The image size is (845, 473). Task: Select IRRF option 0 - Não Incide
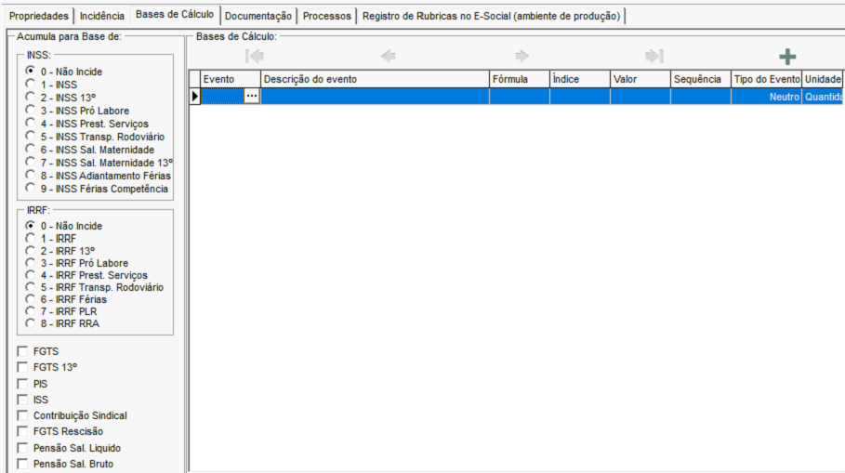click(30, 226)
